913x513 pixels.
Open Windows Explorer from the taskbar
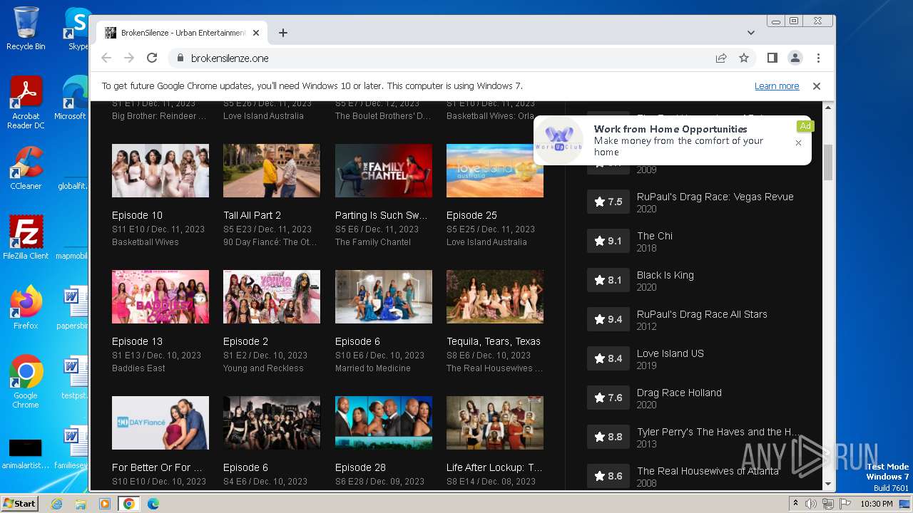81,504
